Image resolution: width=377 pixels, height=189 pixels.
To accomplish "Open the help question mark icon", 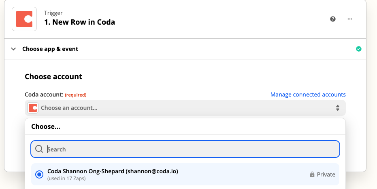I will (333, 19).
